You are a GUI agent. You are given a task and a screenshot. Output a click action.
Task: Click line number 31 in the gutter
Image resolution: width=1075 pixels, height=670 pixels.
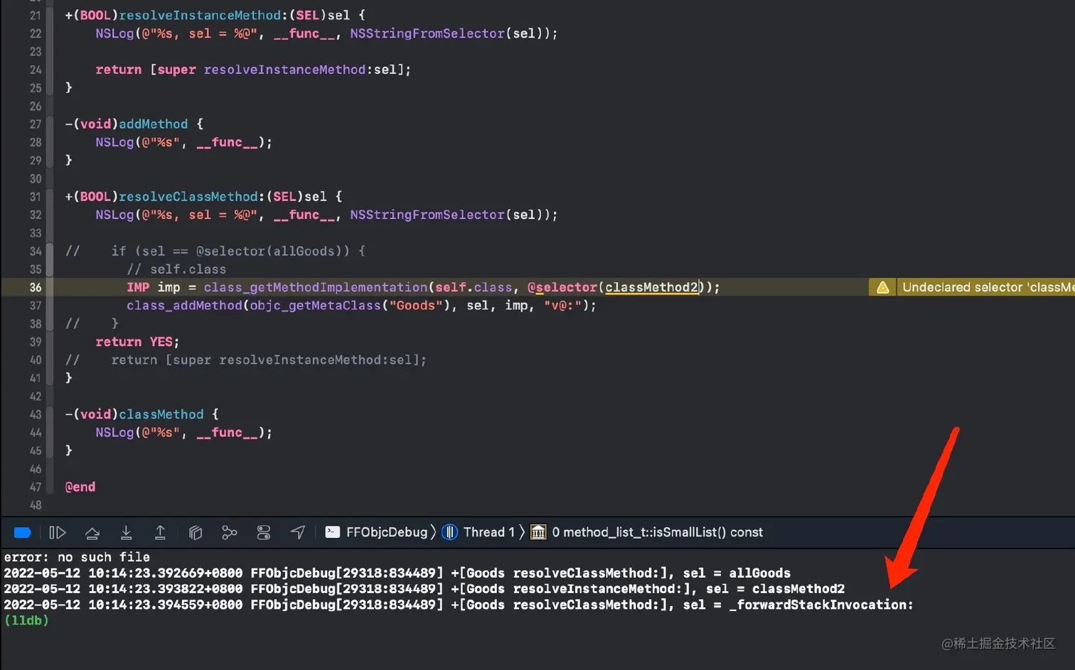pyautogui.click(x=36, y=196)
